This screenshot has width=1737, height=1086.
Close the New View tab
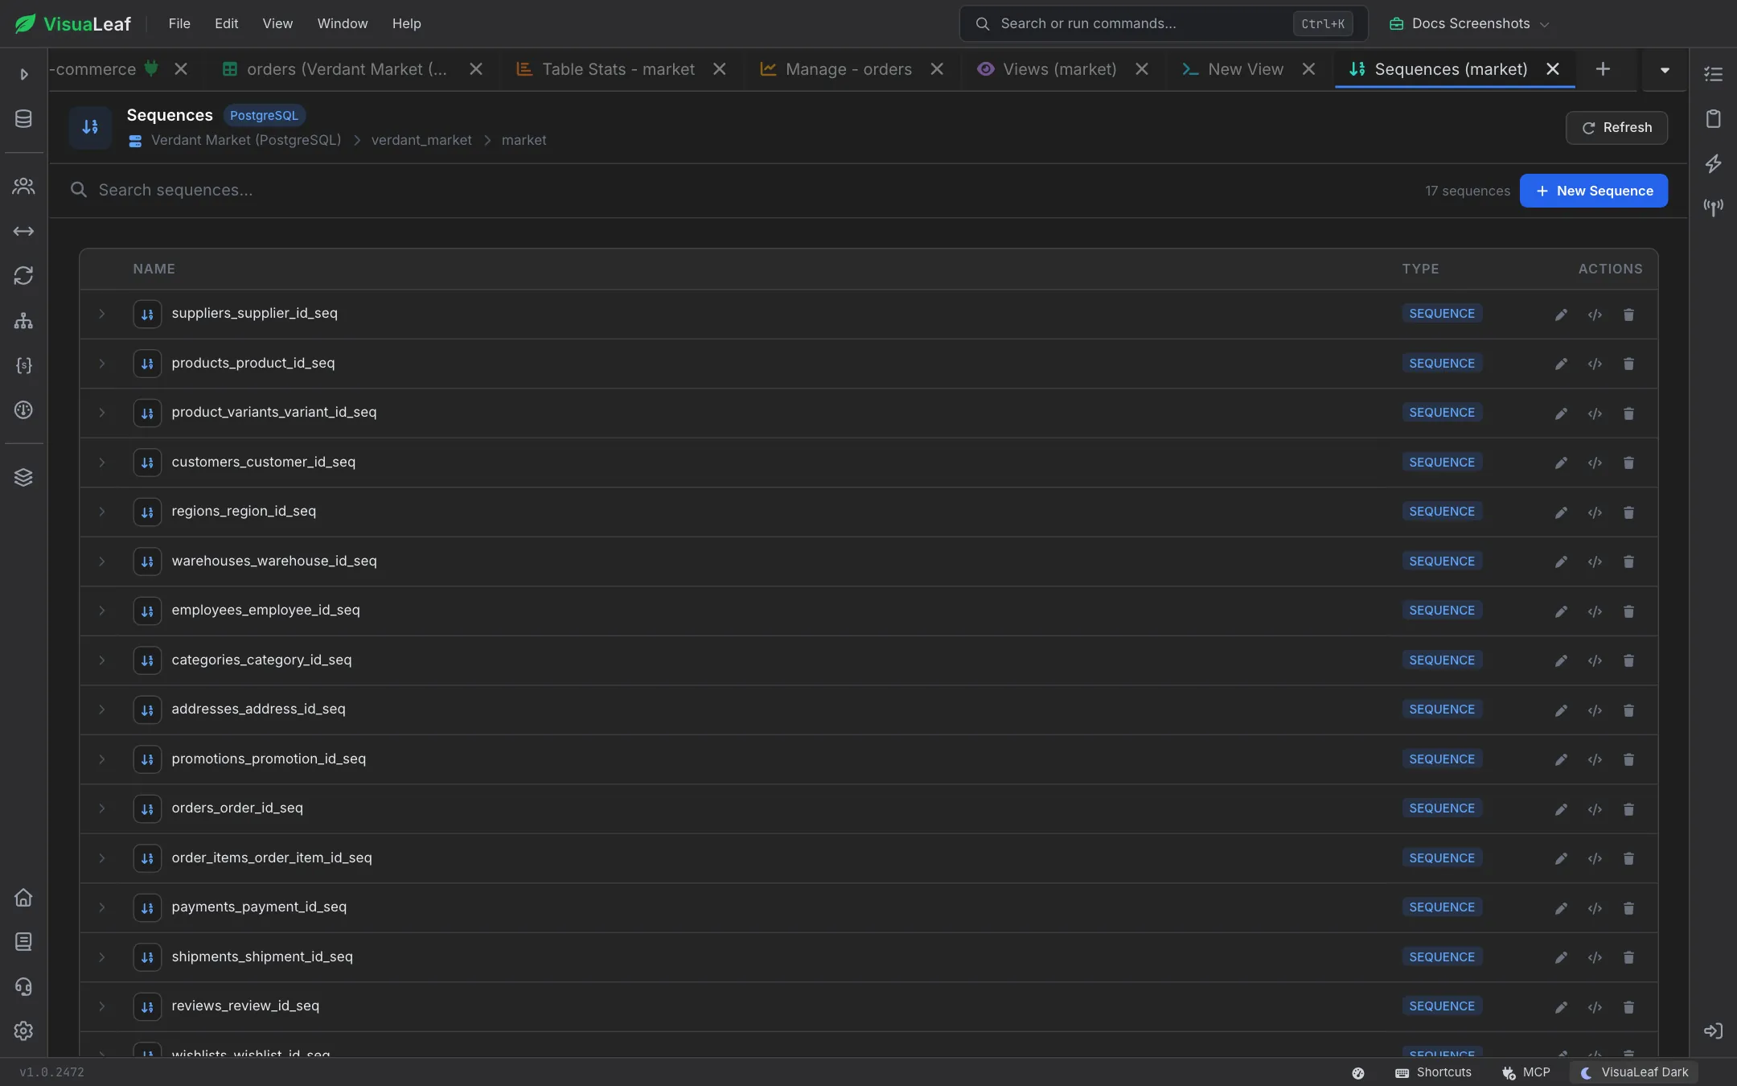click(x=1308, y=69)
